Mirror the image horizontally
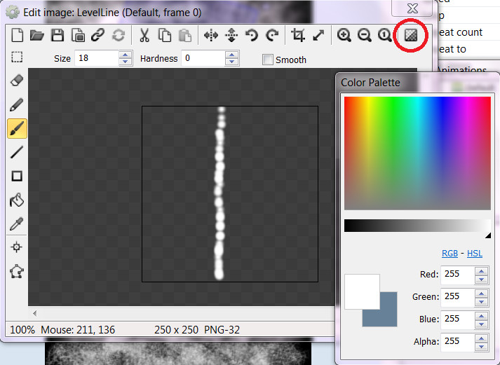This screenshot has width=500, height=365. click(210, 35)
